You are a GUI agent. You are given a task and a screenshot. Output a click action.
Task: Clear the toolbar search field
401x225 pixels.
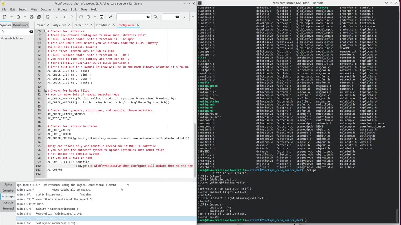pyautogui.click(x=148, y=17)
